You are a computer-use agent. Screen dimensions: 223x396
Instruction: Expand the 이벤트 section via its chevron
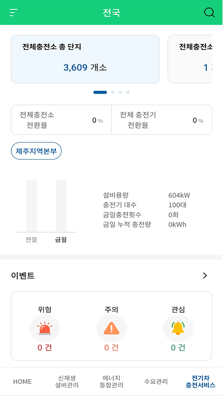[x=205, y=276]
